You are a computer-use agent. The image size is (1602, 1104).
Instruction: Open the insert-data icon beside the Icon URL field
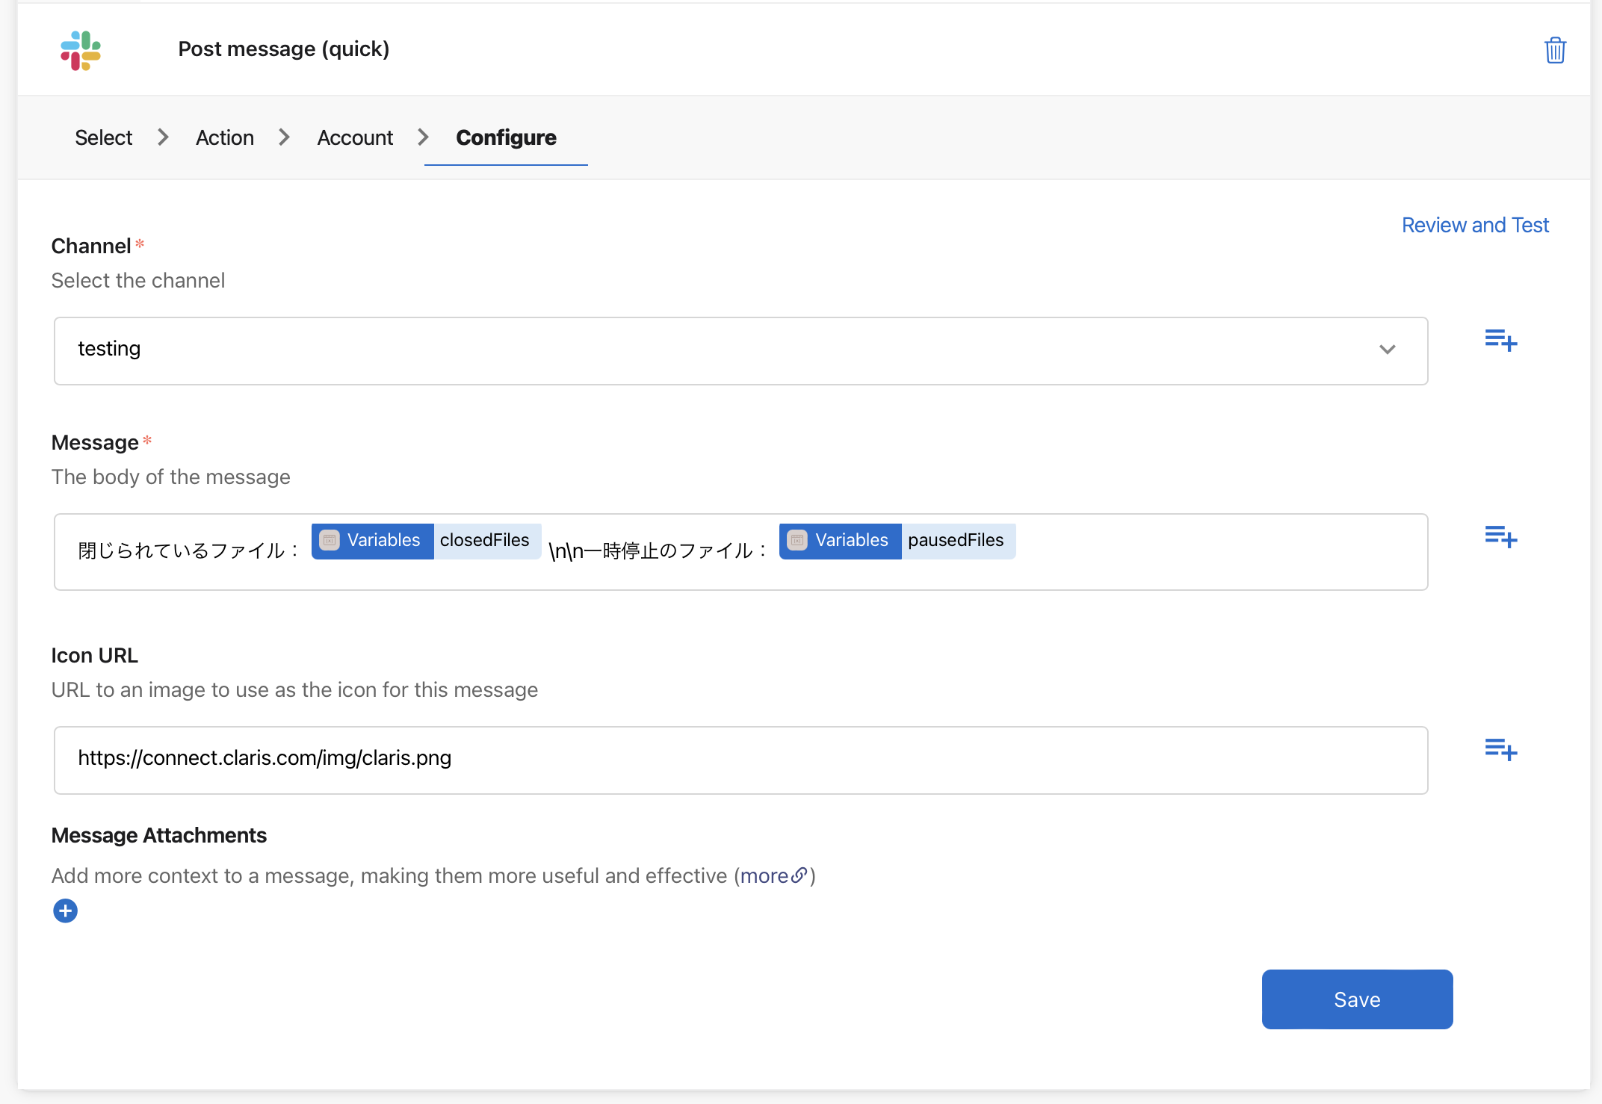[x=1500, y=749]
